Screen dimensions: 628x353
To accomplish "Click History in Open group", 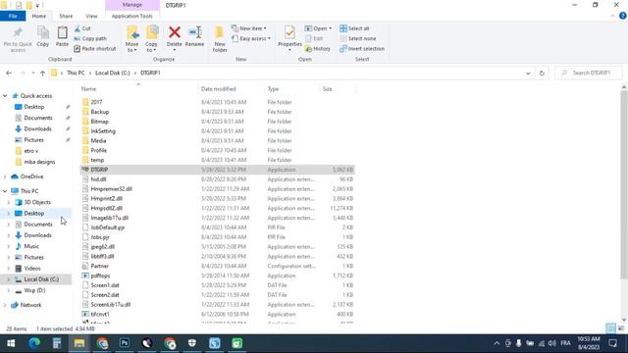I will (x=318, y=48).
